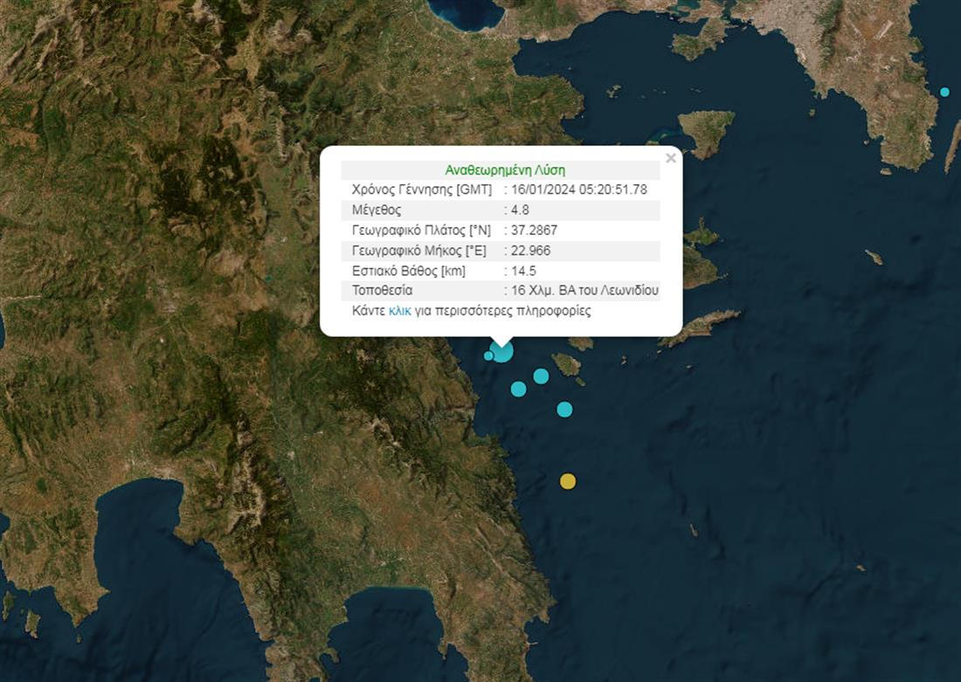The height and width of the screenshot is (682, 961).
Task: Click the longitude value 22.966
Action: (x=530, y=251)
